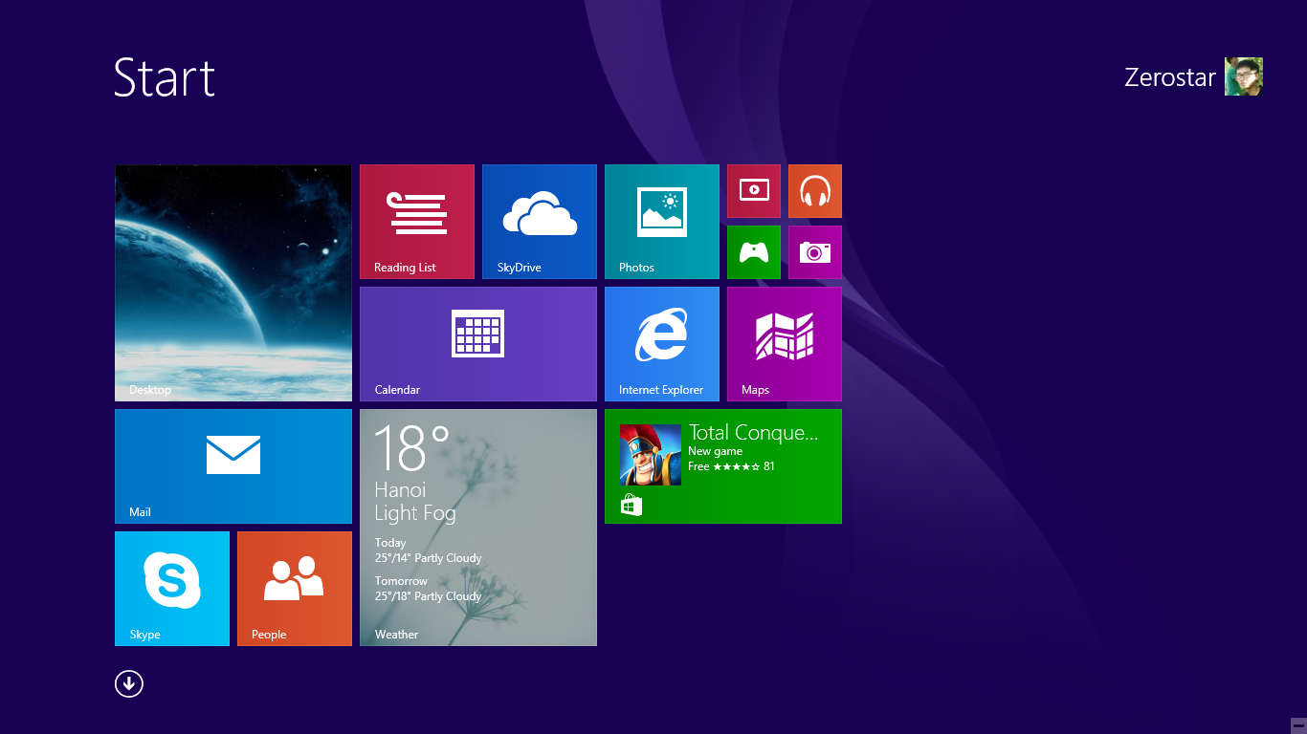Open the Photos tile

662,222
